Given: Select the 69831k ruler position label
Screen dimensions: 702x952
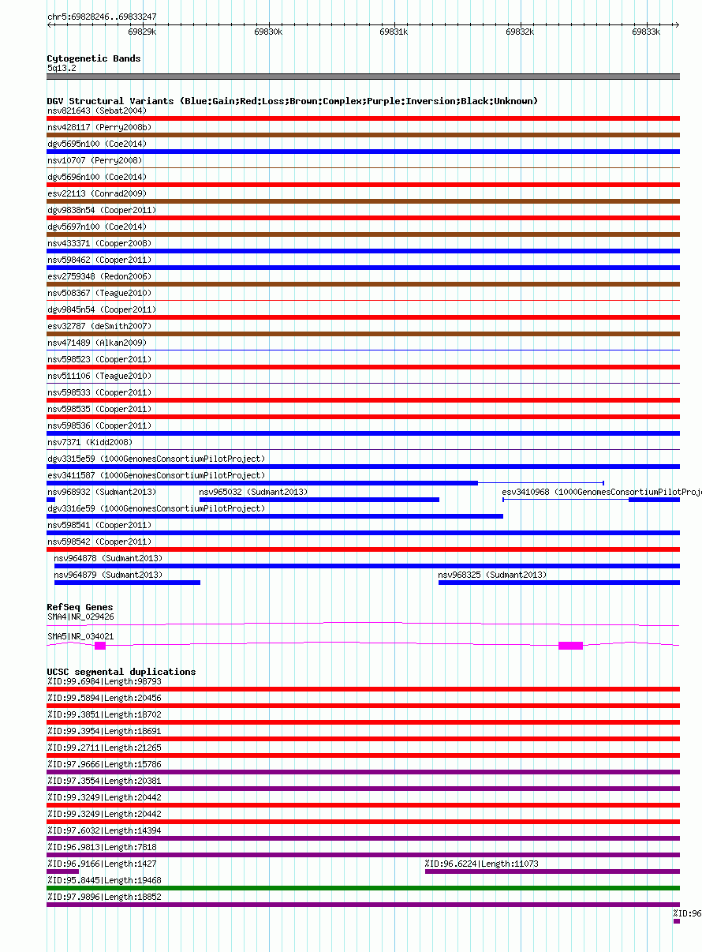Looking at the screenshot, I should [394, 32].
